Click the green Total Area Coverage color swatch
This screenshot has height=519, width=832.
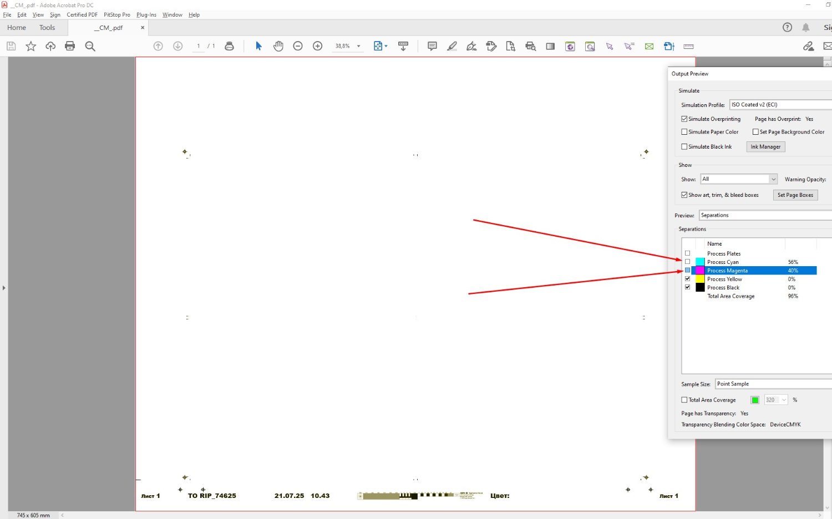click(x=755, y=400)
